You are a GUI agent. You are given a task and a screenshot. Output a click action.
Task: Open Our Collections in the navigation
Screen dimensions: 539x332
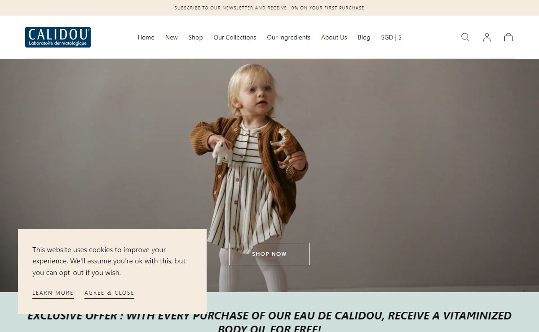tap(235, 37)
